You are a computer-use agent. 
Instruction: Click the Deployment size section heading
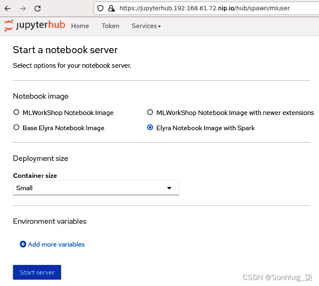[x=41, y=159]
